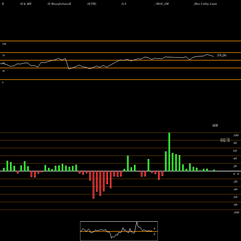Click the 'Mos Utility Limit' company label

(x=205, y=4)
